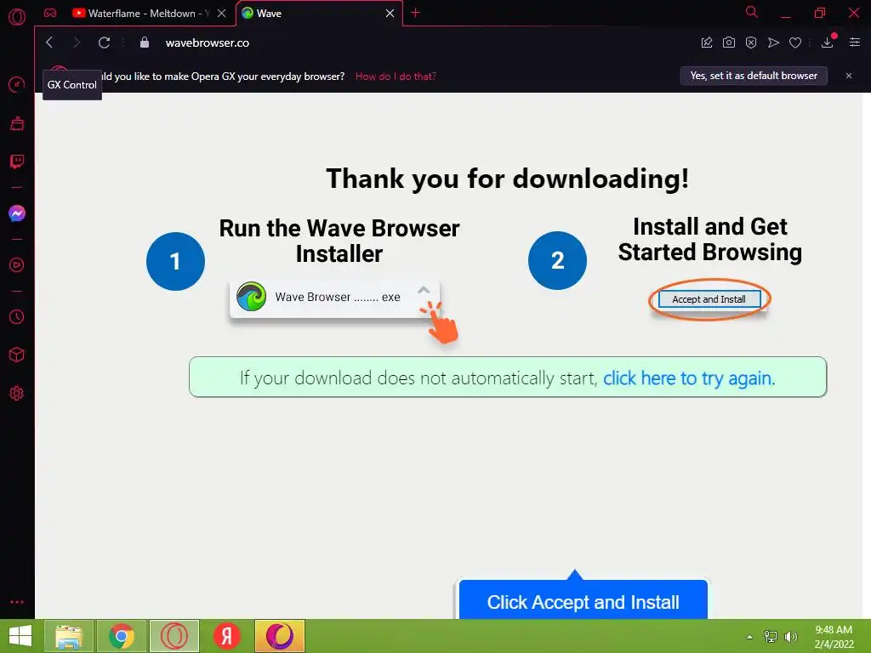Screen dimensions: 871x653
Task: Open network status tray icon
Action: (771, 637)
